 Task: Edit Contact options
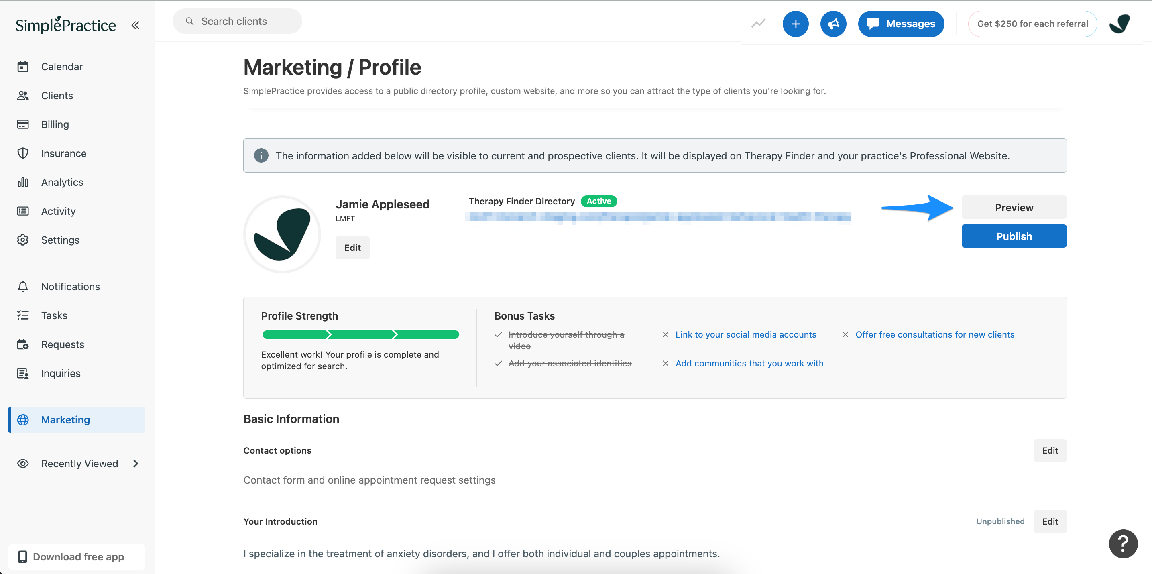point(1050,450)
